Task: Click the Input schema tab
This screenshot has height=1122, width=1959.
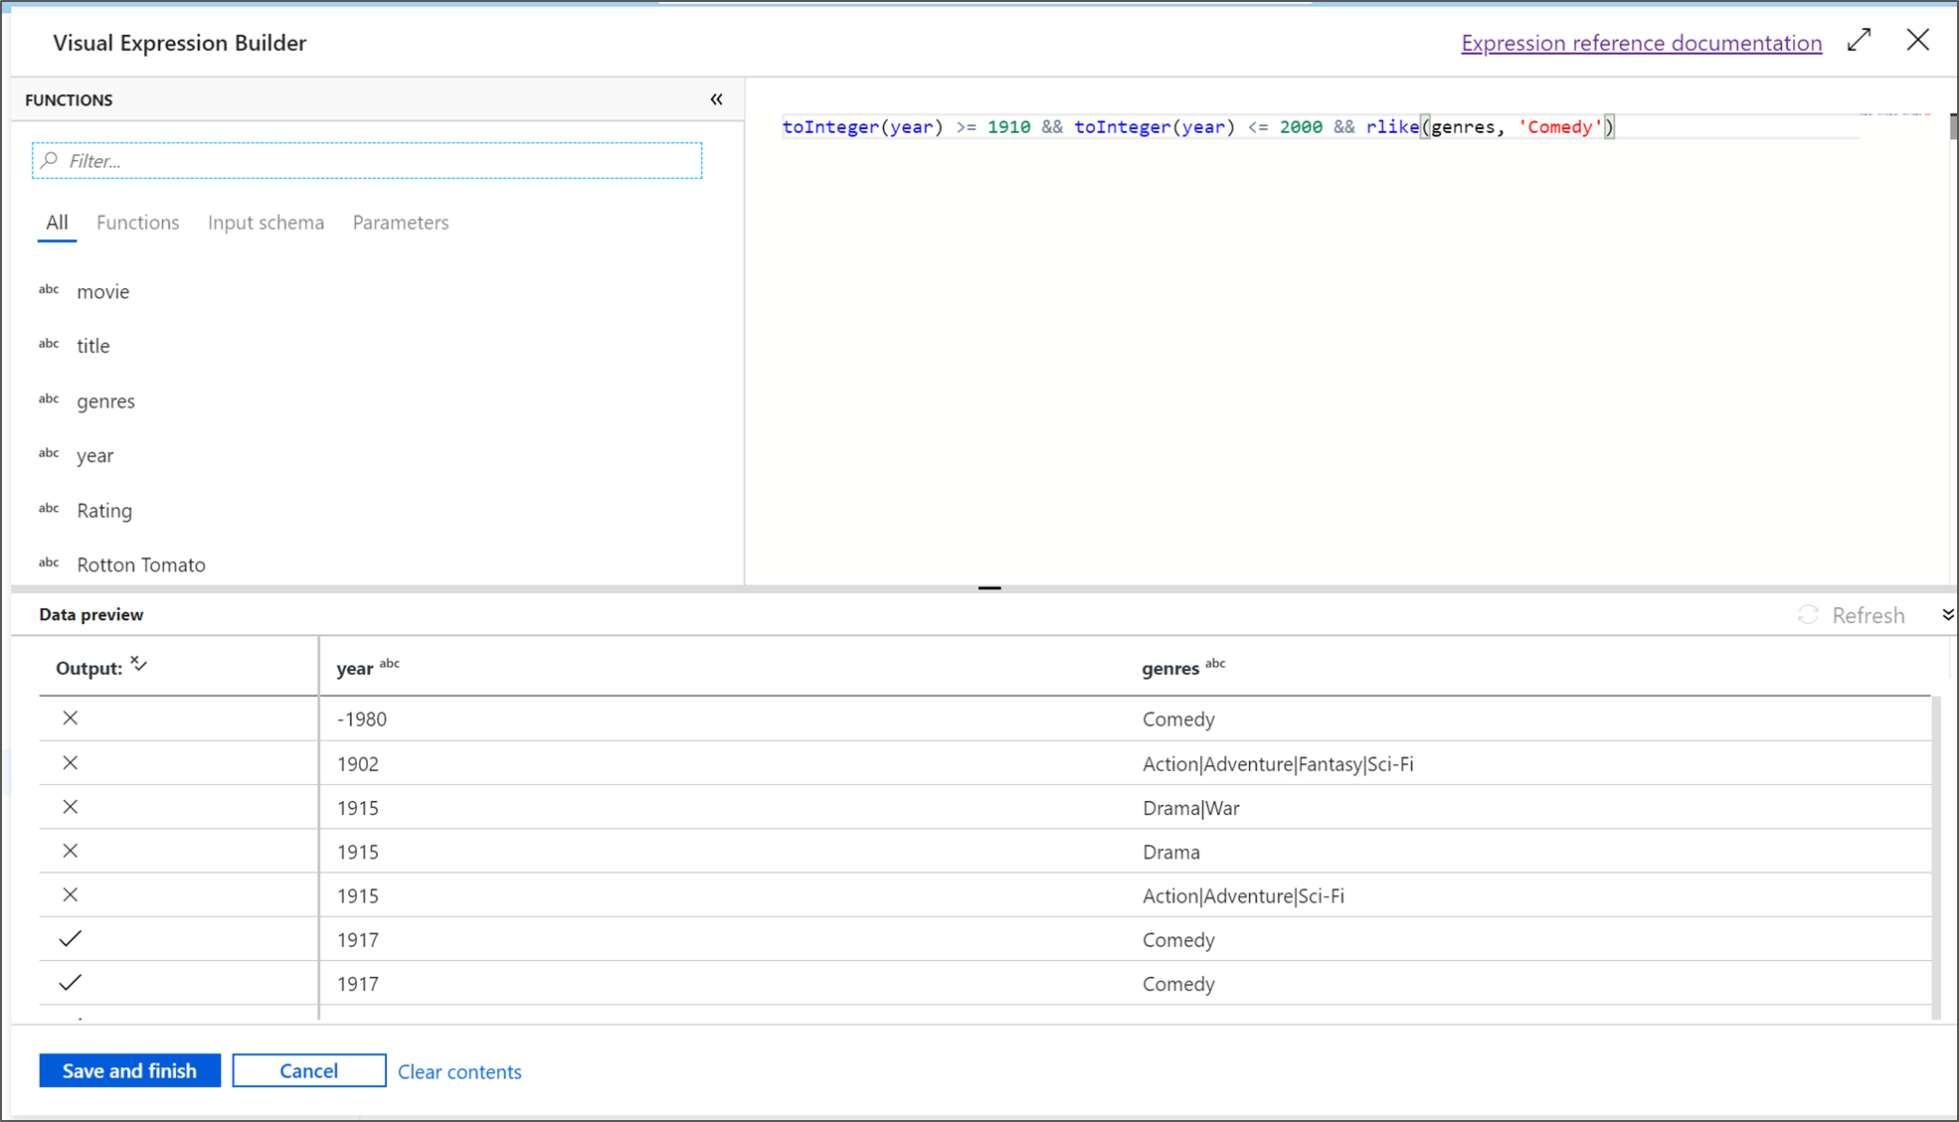Action: click(266, 222)
